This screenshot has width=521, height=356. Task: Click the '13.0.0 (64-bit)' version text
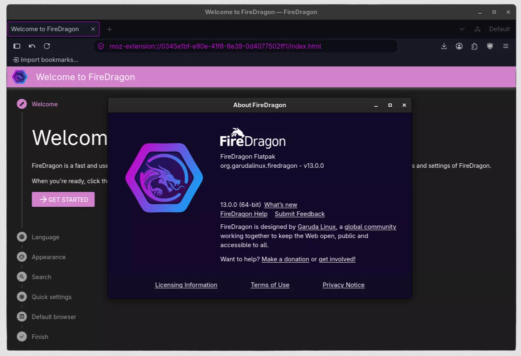[241, 204]
